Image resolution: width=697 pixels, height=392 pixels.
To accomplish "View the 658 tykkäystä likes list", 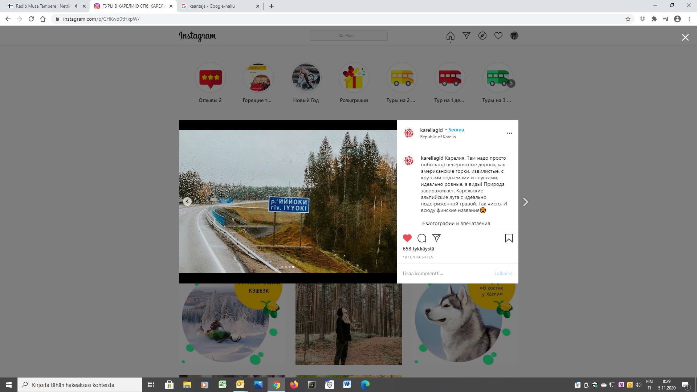I will (419, 249).
